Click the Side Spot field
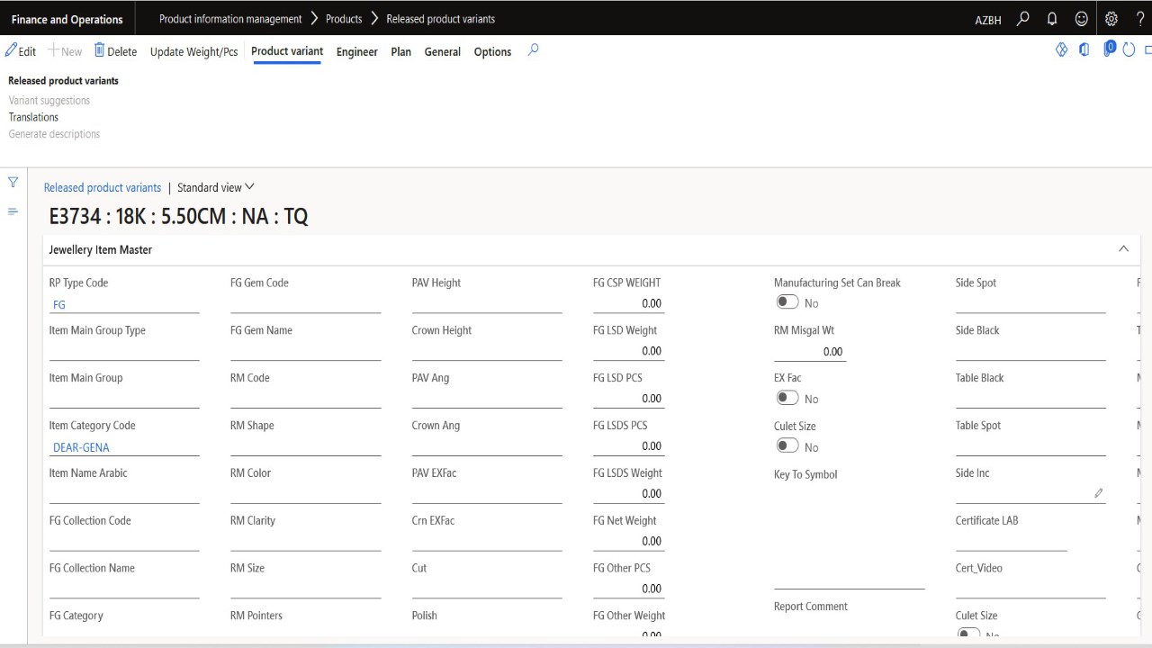Viewport: 1152px width, 648px height. tap(1030, 304)
